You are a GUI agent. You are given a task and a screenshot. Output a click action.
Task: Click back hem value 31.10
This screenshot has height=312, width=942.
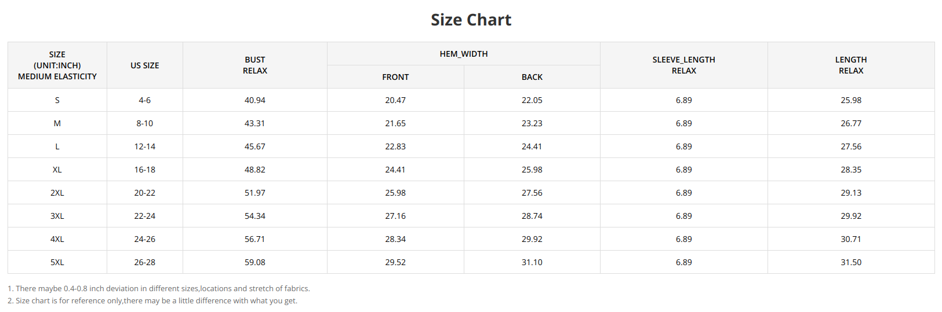coord(532,262)
